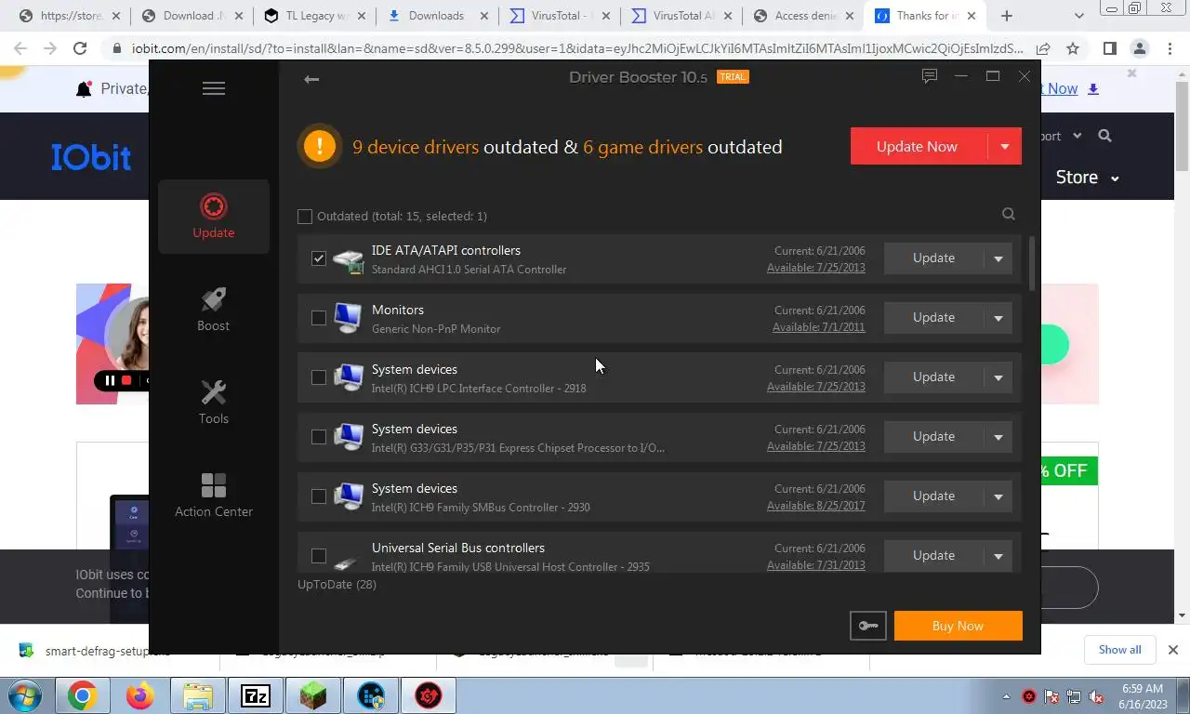This screenshot has width=1190, height=714.
Task: Click the orange warning exclamation icon
Action: (319, 146)
